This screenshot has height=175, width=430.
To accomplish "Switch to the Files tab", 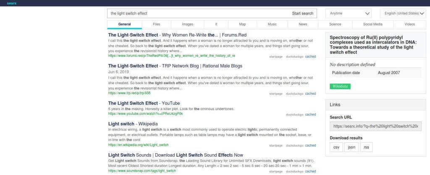I will (156, 24).
